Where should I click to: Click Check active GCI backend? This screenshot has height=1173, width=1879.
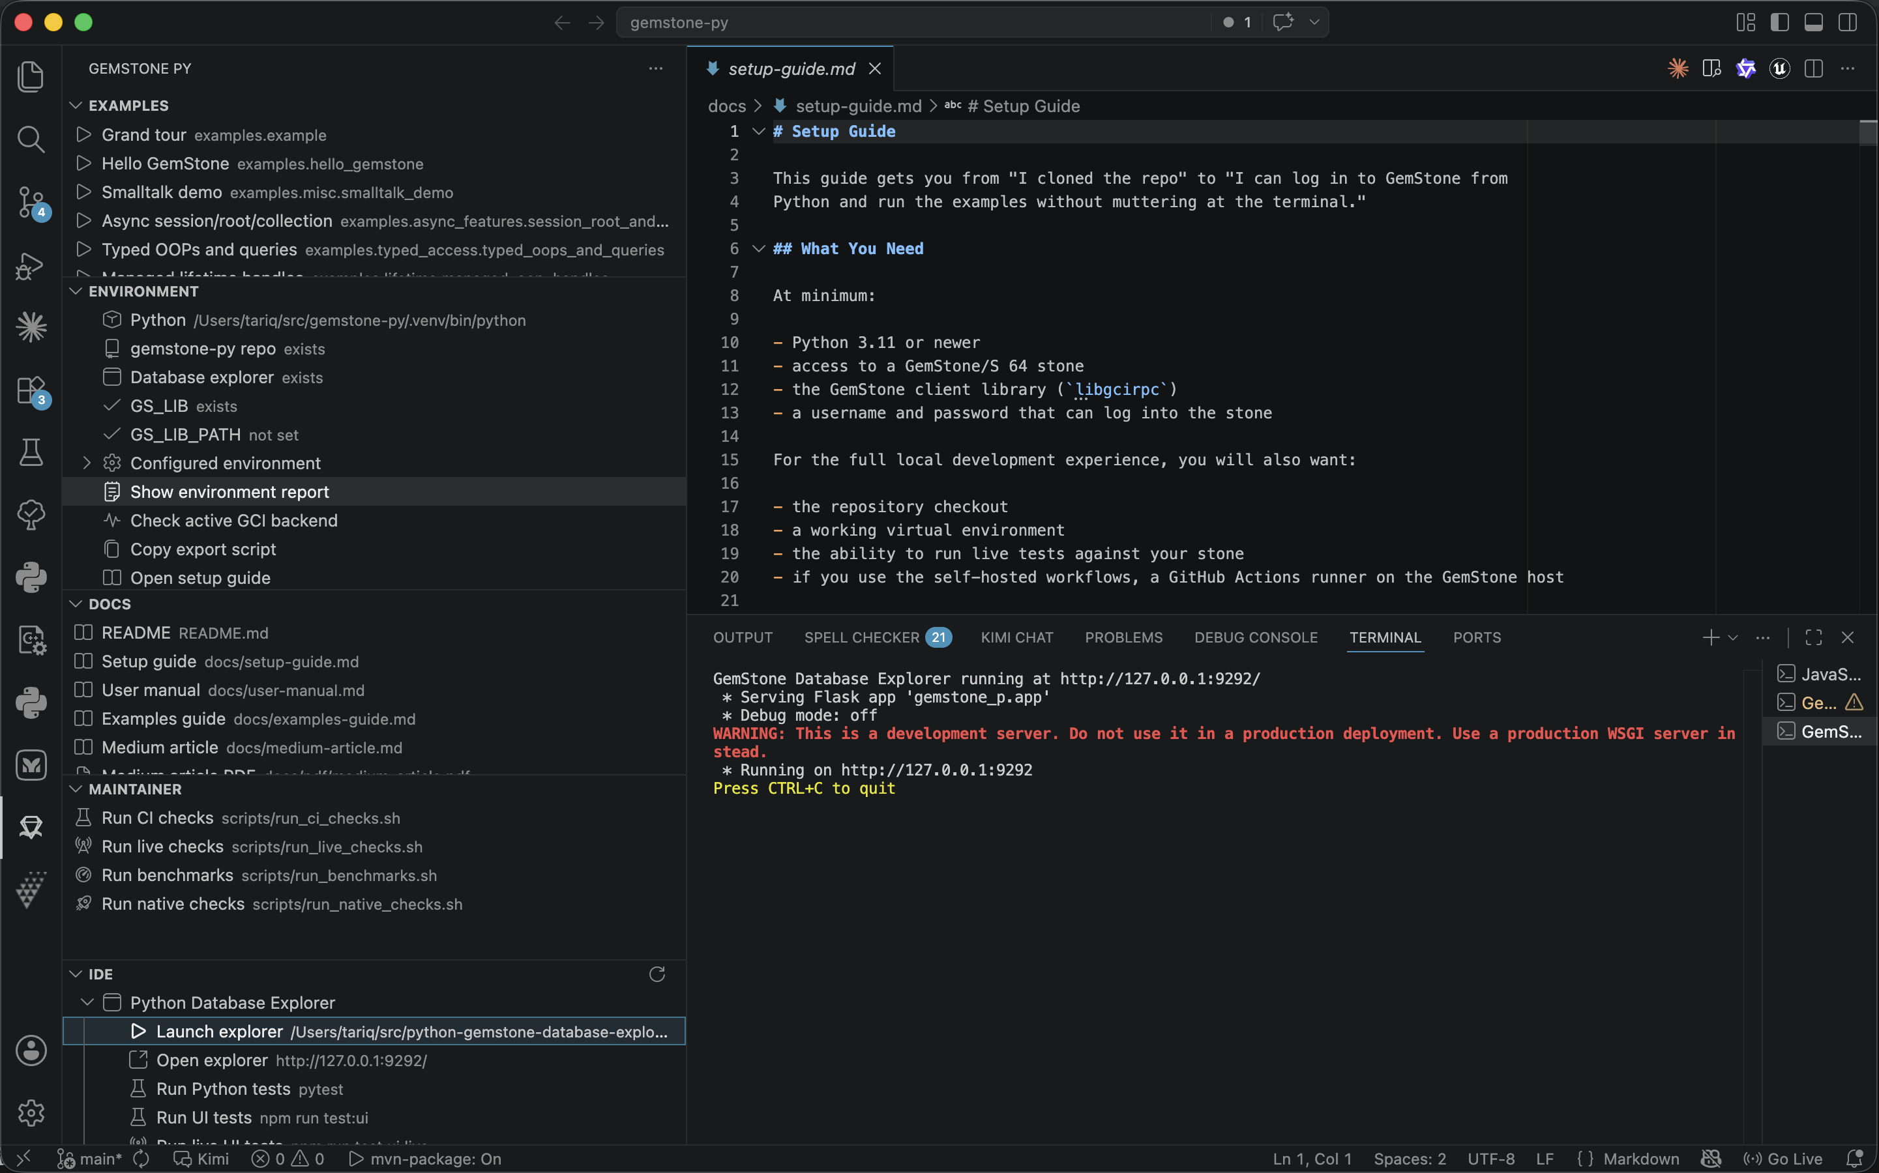(x=374, y=520)
